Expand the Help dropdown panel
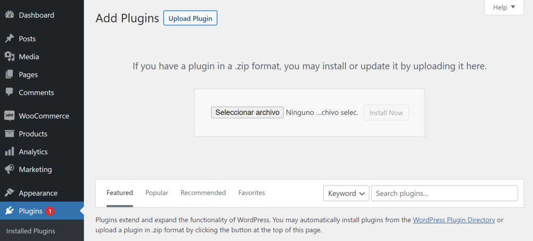533x241 pixels. [503, 7]
